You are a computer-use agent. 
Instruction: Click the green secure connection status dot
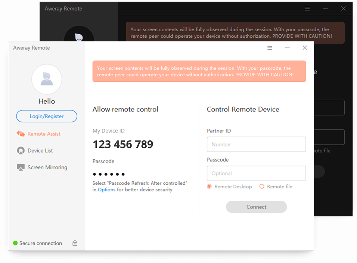click(15, 243)
